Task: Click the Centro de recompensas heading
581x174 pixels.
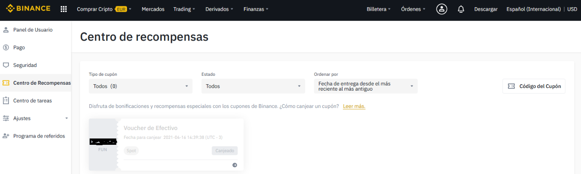Action: 144,37
